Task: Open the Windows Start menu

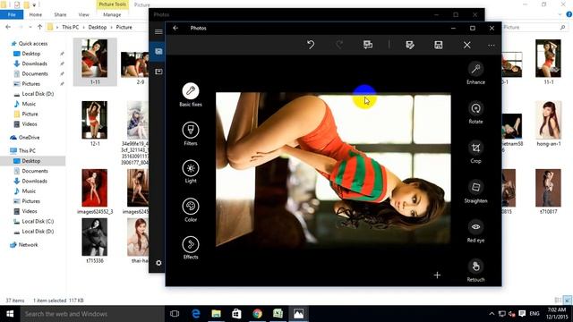Action: click(x=10, y=314)
